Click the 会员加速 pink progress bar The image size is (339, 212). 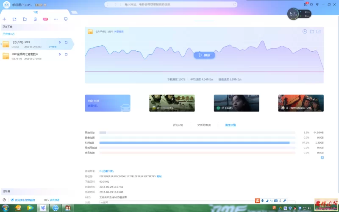coord(197,153)
